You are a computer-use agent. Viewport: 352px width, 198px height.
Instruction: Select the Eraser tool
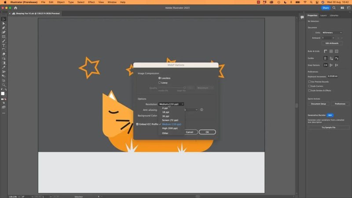pyautogui.click(x=4, y=54)
